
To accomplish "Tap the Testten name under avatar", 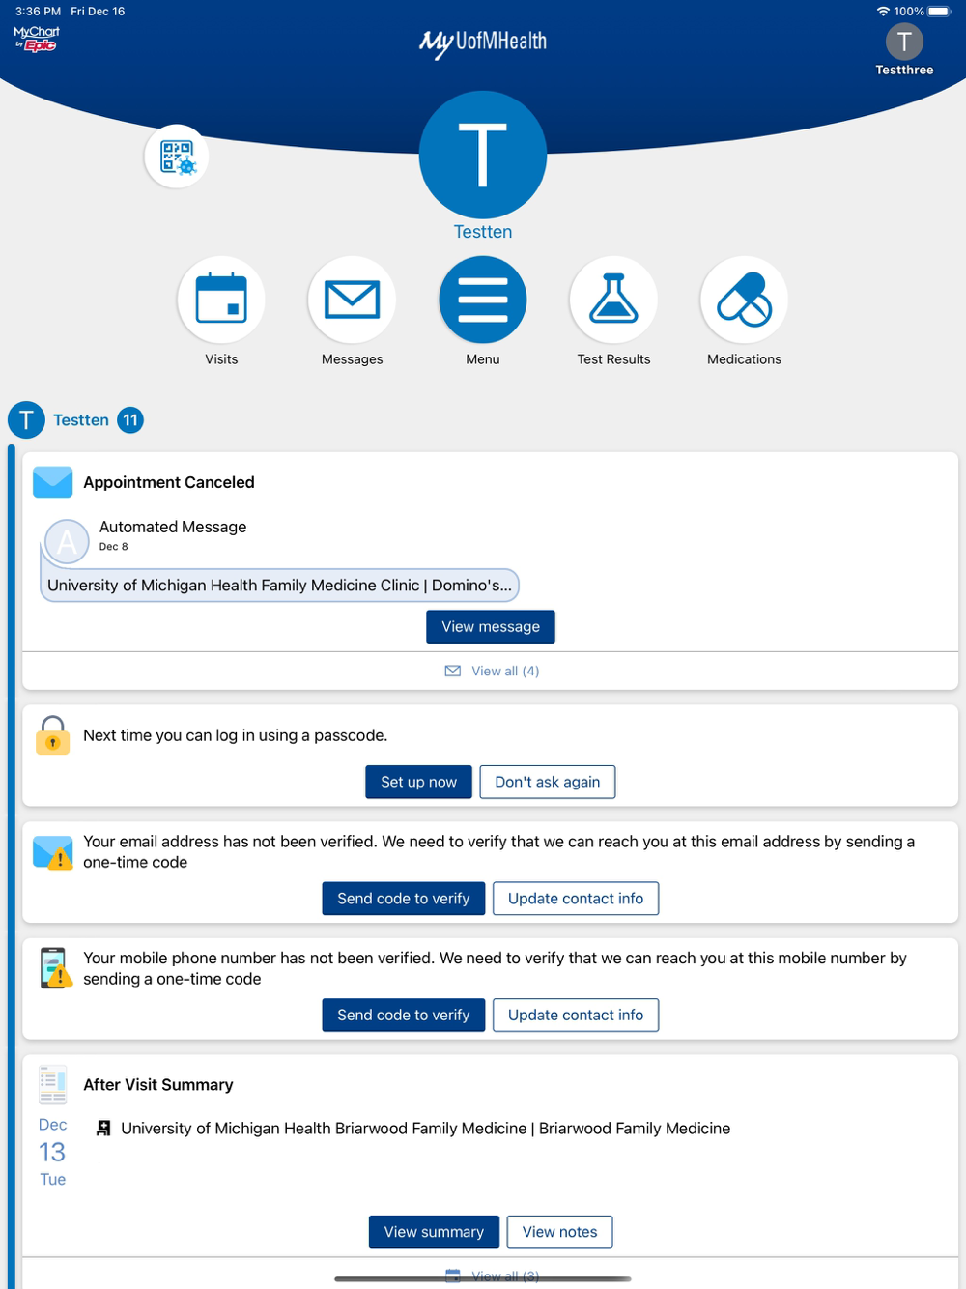I will click(483, 232).
